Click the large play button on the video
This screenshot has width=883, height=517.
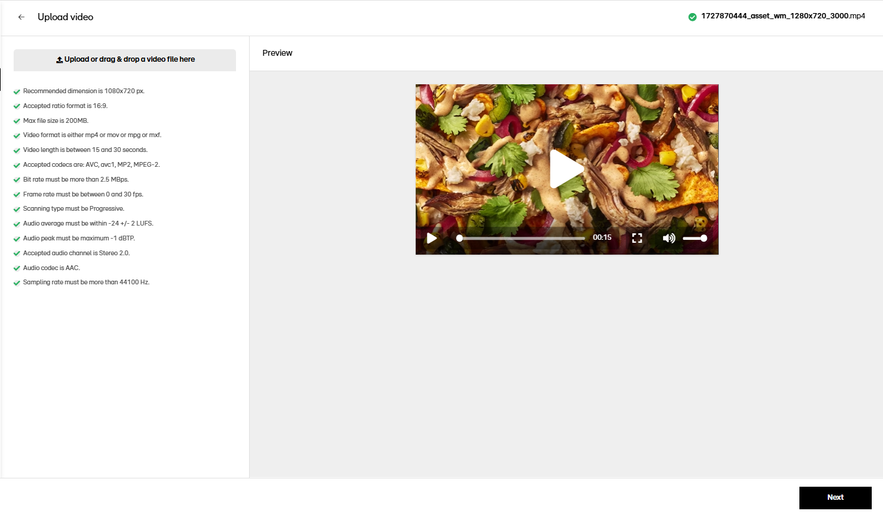click(566, 169)
